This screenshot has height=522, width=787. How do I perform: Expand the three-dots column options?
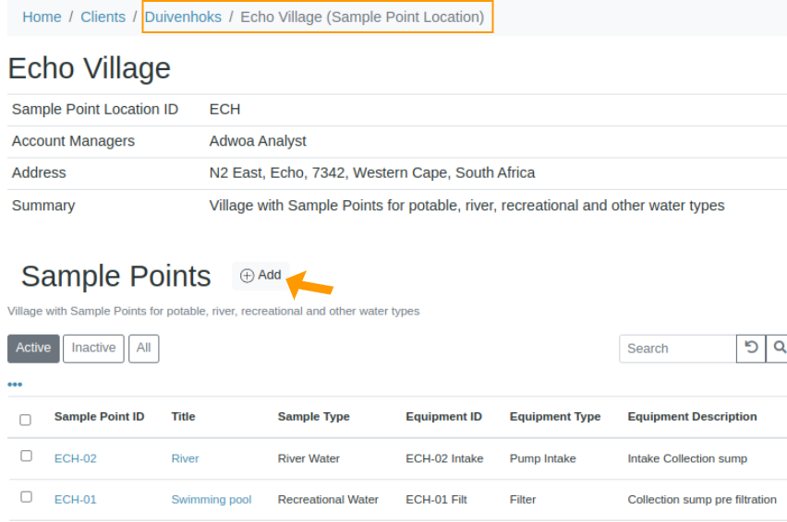pyautogui.click(x=15, y=385)
